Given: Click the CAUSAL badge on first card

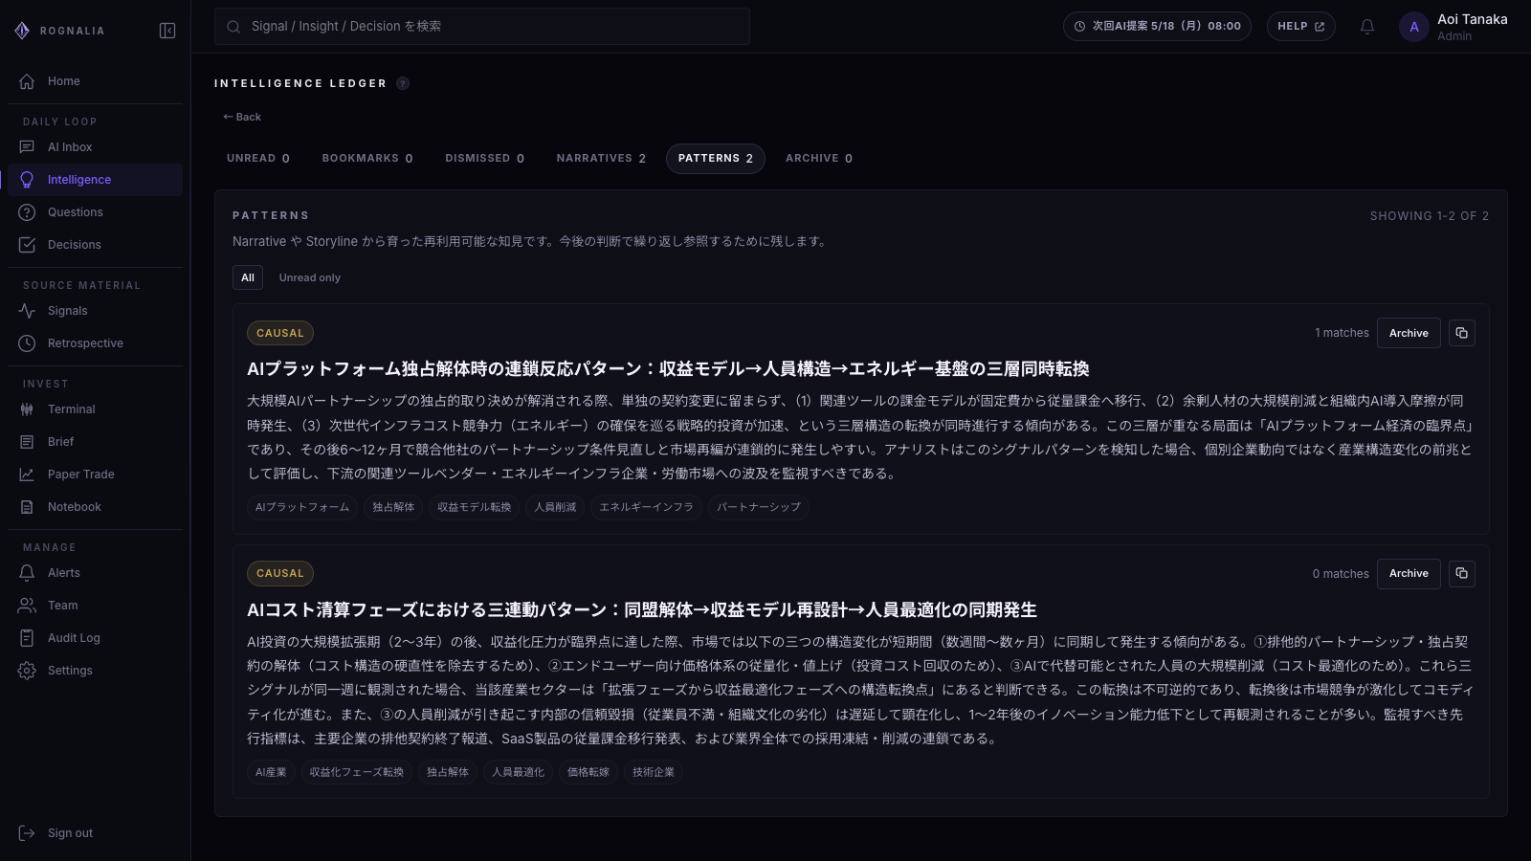Looking at the screenshot, I should pyautogui.click(x=280, y=333).
